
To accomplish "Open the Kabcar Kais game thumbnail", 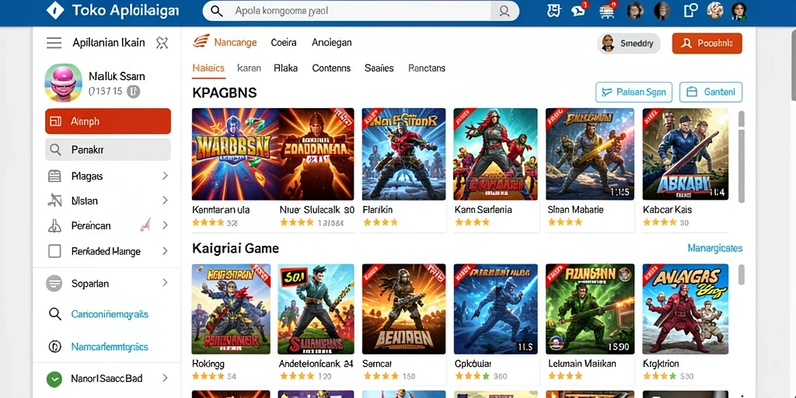I will point(686,154).
